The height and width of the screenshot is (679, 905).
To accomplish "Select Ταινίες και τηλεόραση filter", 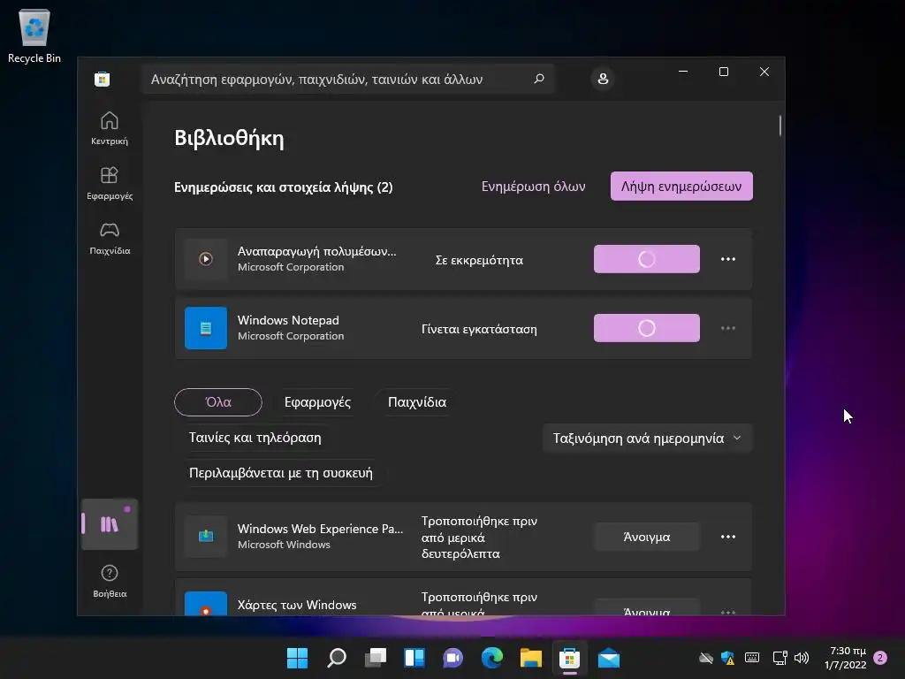I will 255,438.
